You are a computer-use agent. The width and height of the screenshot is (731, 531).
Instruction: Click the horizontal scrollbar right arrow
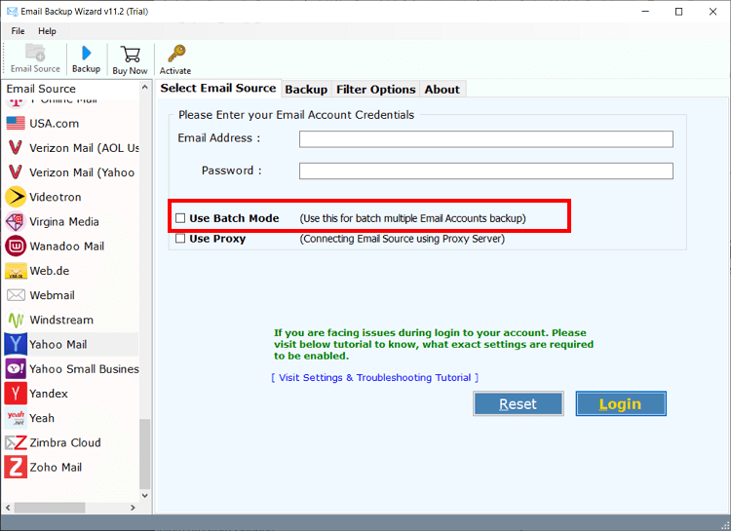133,508
